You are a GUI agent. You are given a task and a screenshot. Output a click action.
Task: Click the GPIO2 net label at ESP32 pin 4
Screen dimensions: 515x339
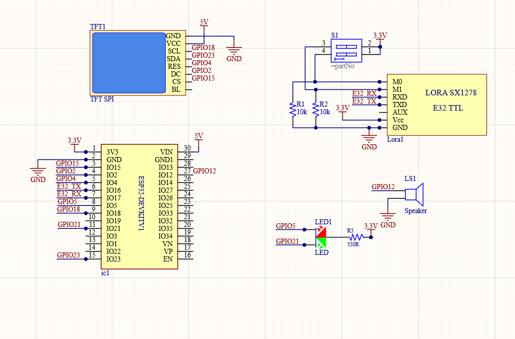(x=66, y=171)
